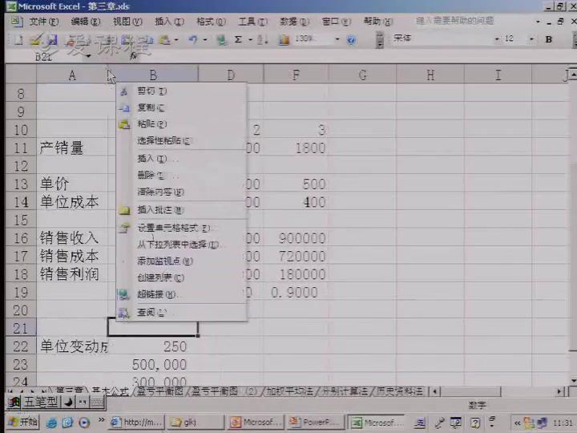This screenshot has width=577, height=433.
Task: Open the zoom percentage dropdown
Action: [337, 39]
